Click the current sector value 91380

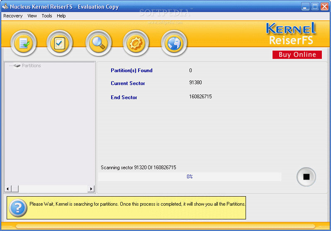195,83
